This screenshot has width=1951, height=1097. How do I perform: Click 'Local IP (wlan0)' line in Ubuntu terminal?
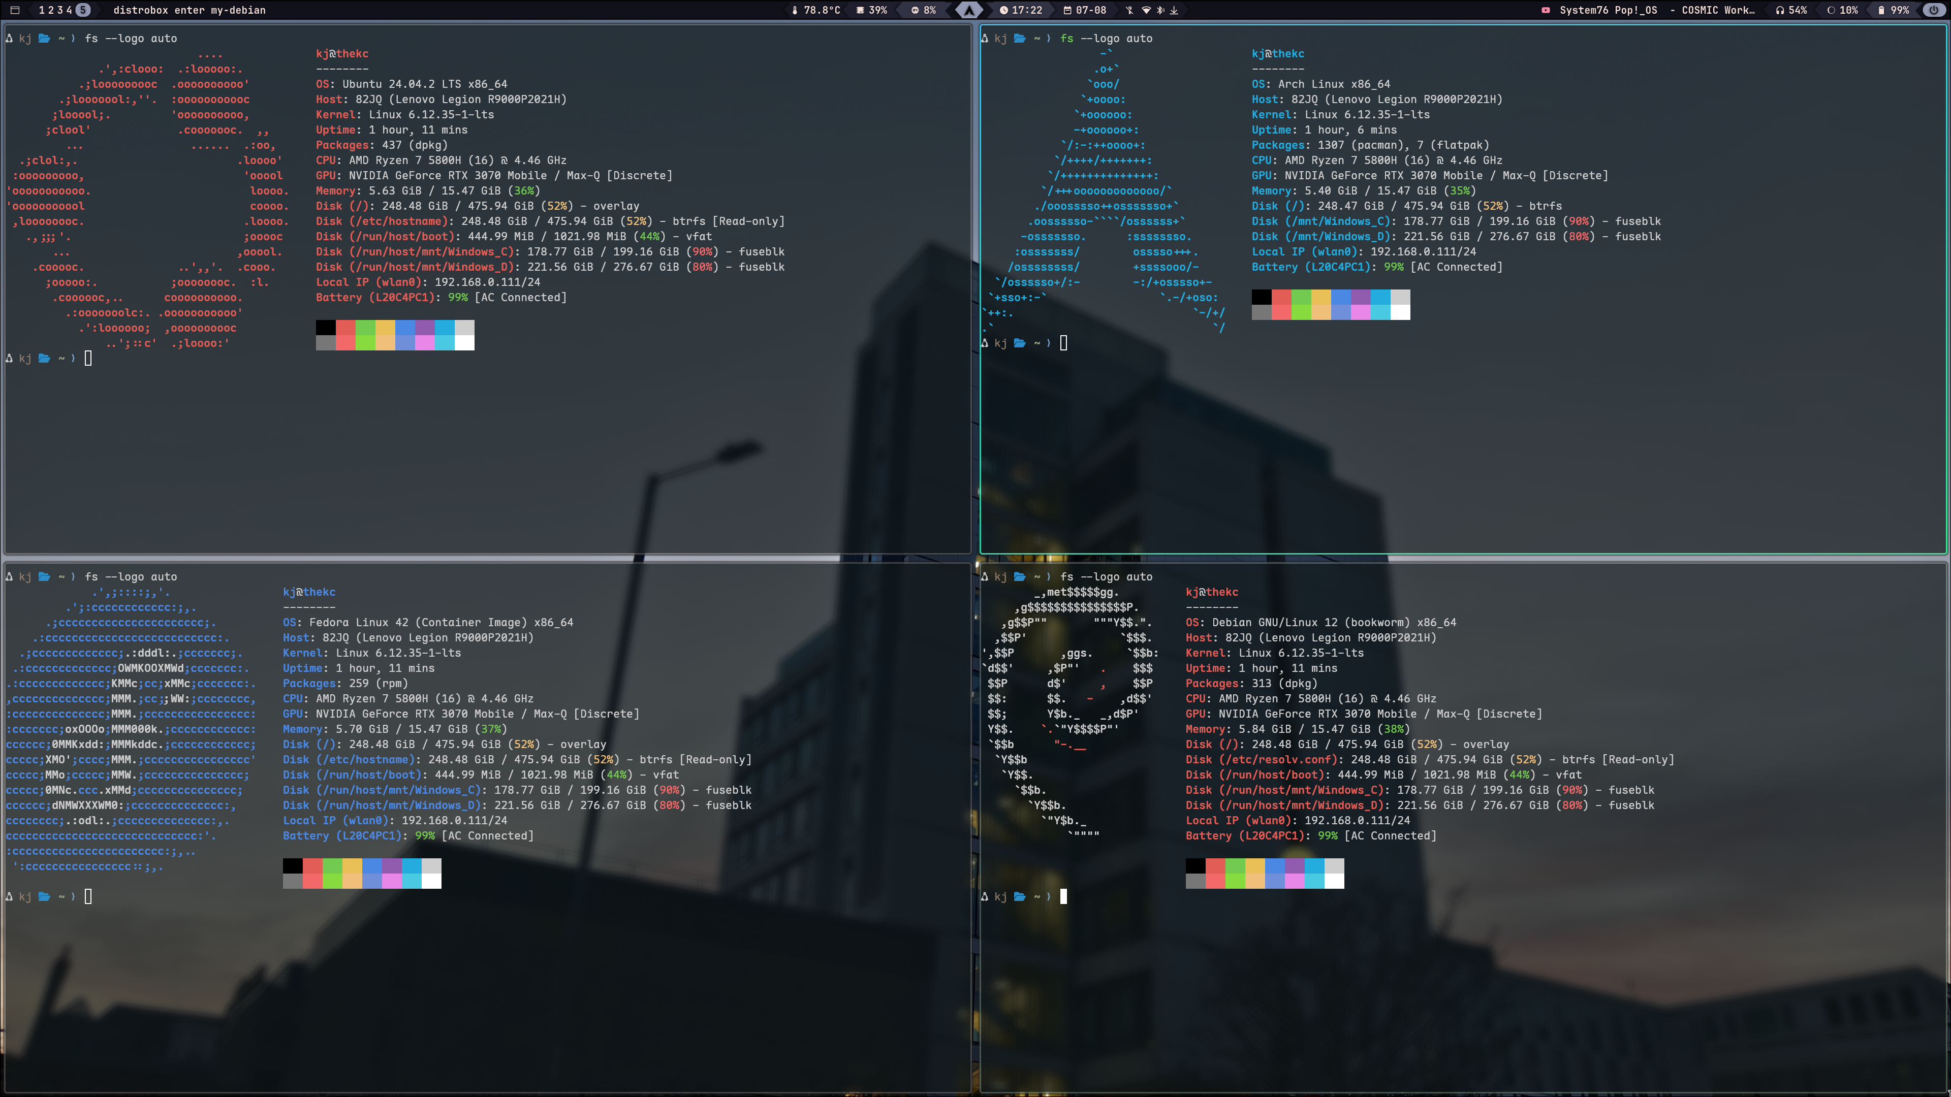tap(428, 282)
